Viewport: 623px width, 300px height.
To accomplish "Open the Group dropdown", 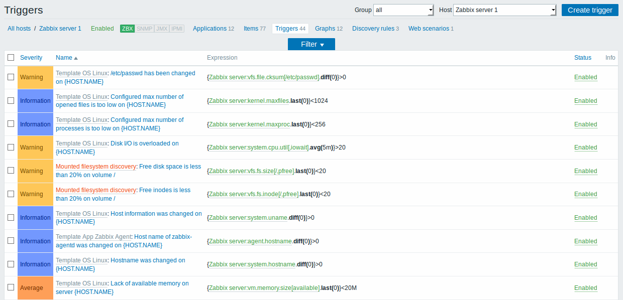I will [x=403, y=10].
